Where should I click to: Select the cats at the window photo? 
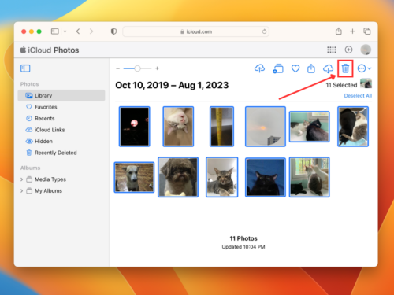[x=309, y=177]
